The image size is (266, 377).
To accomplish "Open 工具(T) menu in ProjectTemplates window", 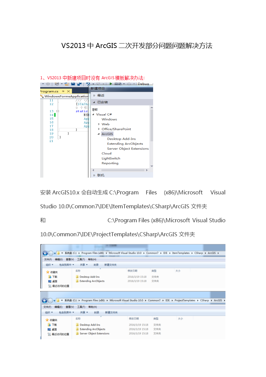I will click(81, 307).
